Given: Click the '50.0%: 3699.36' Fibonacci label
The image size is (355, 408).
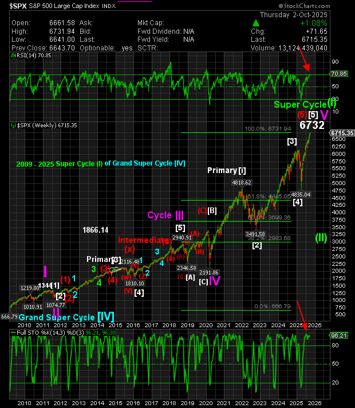Looking at the screenshot, I should [269, 218].
